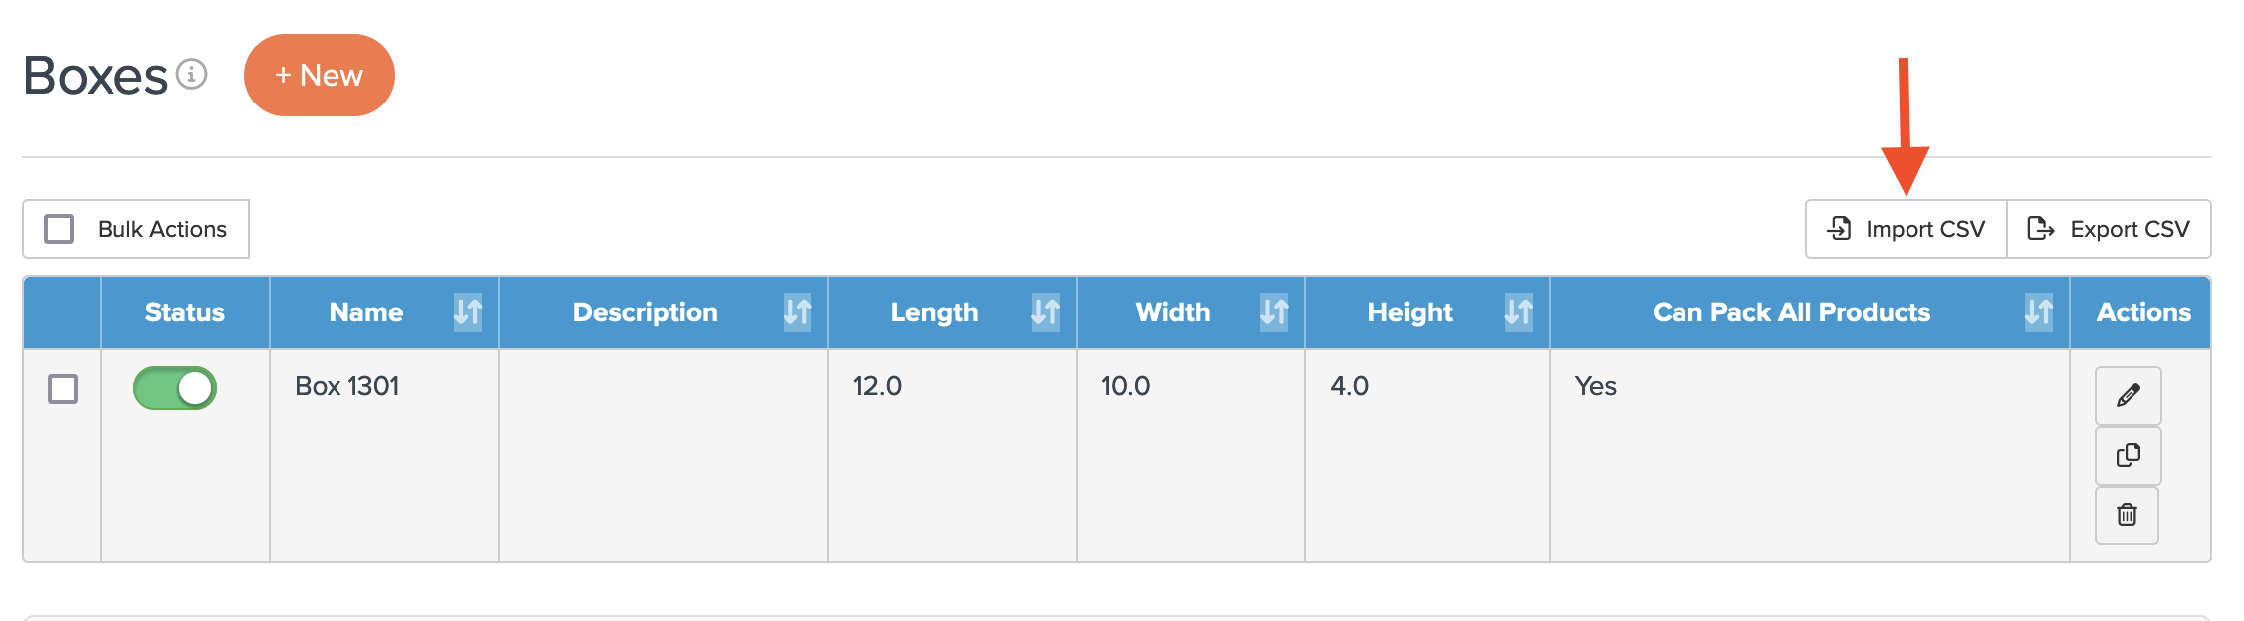Click the Export CSV button
This screenshot has height=621, width=2244.
pyautogui.click(x=2109, y=229)
